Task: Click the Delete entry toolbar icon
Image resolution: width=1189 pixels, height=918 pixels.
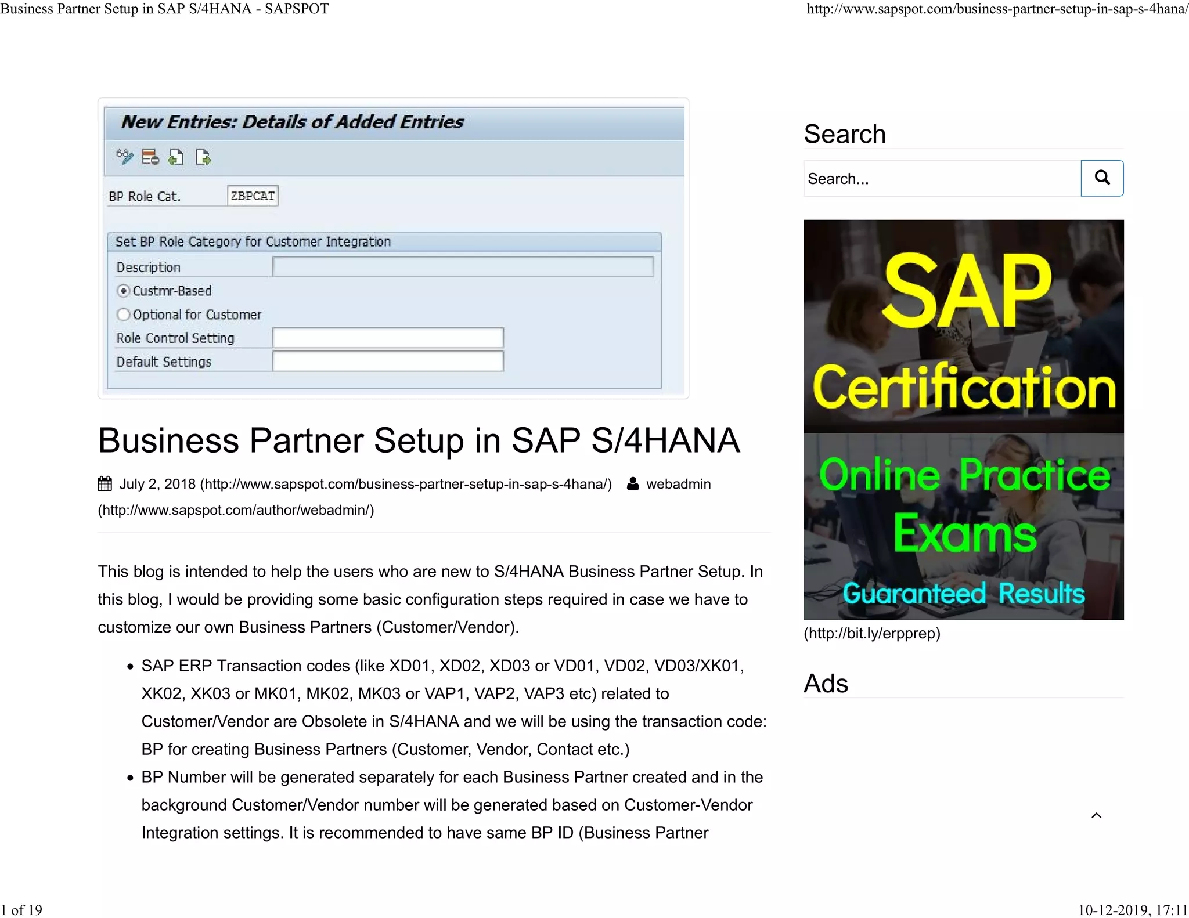Action: pos(150,157)
